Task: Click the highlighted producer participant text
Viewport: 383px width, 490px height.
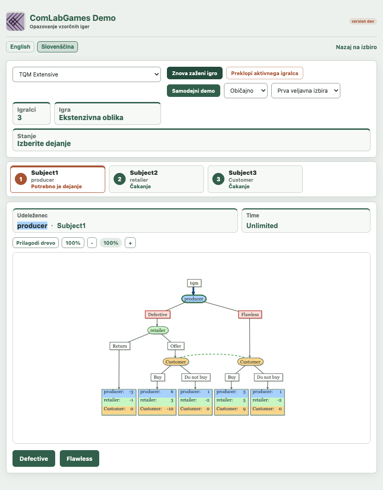Action: [x=32, y=226]
